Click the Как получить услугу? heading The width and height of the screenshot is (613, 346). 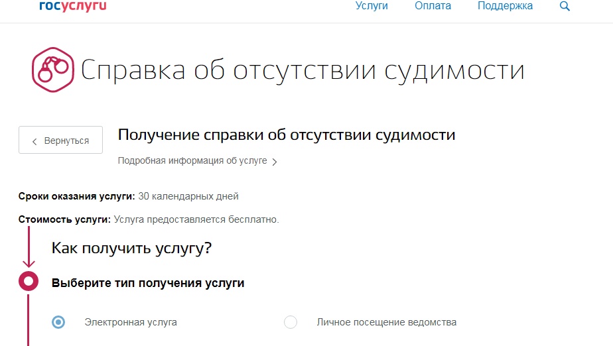coord(131,248)
